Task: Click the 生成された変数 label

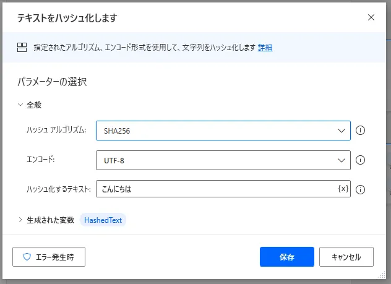Action: 51,220
